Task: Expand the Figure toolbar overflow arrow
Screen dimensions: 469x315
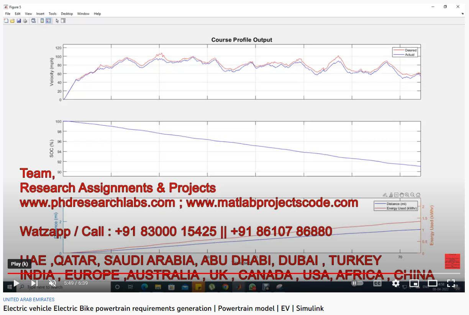Action: [x=462, y=14]
